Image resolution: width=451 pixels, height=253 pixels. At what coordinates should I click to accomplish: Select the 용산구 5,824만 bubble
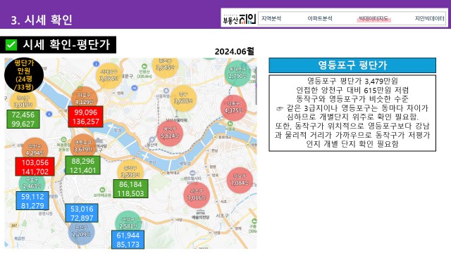(170, 134)
